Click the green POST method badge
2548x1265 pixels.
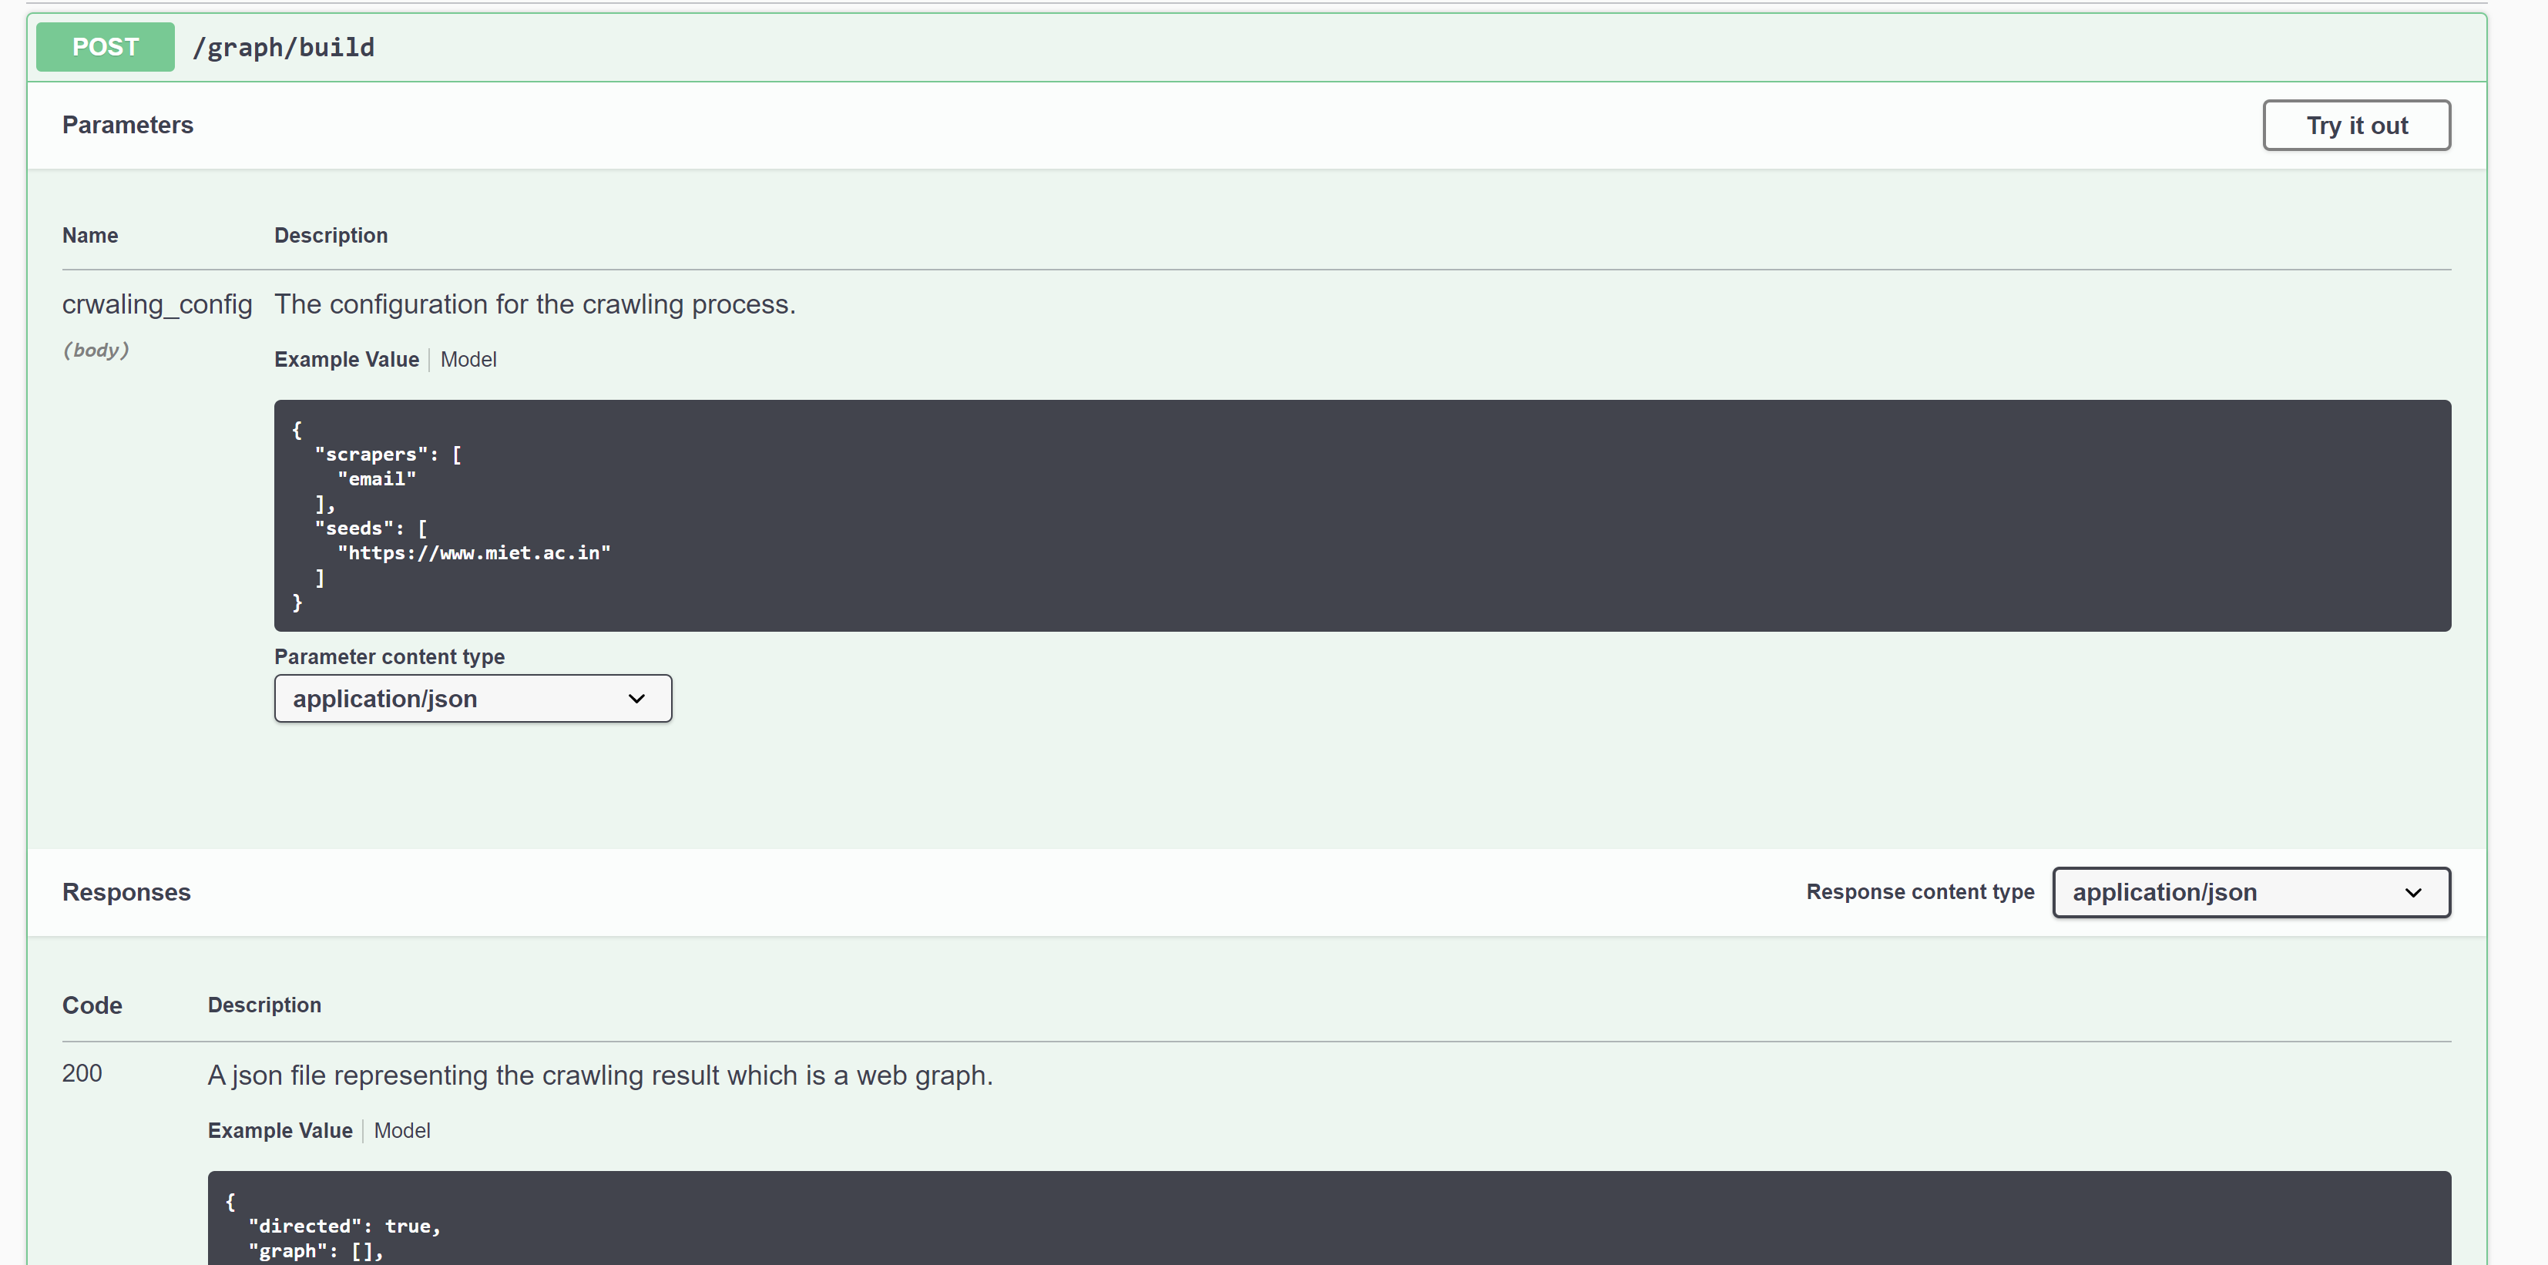click(x=105, y=48)
